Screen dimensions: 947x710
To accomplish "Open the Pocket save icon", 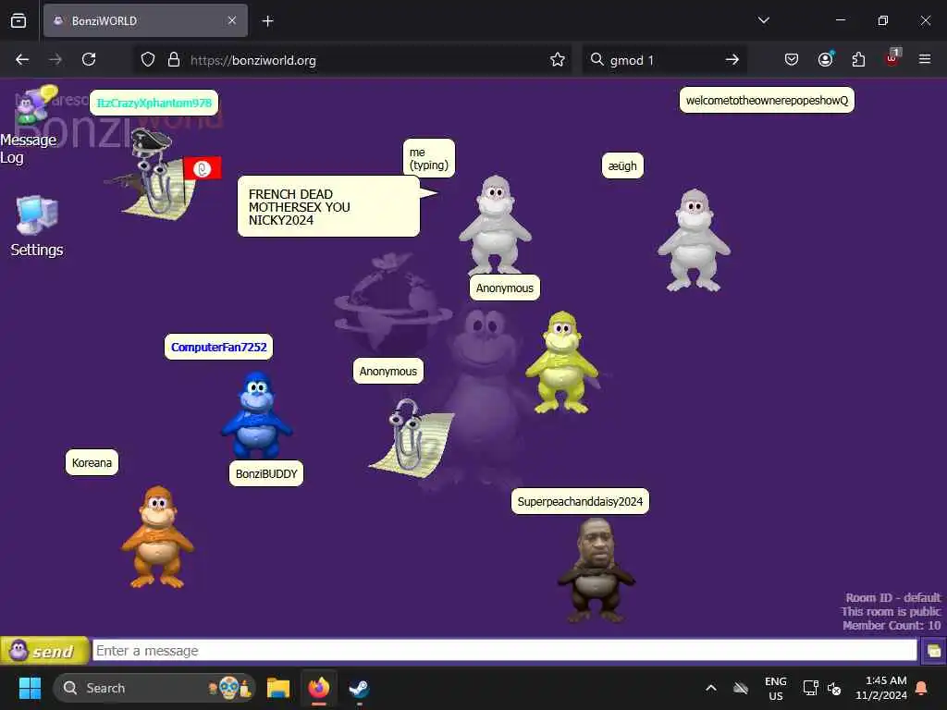I will [792, 59].
